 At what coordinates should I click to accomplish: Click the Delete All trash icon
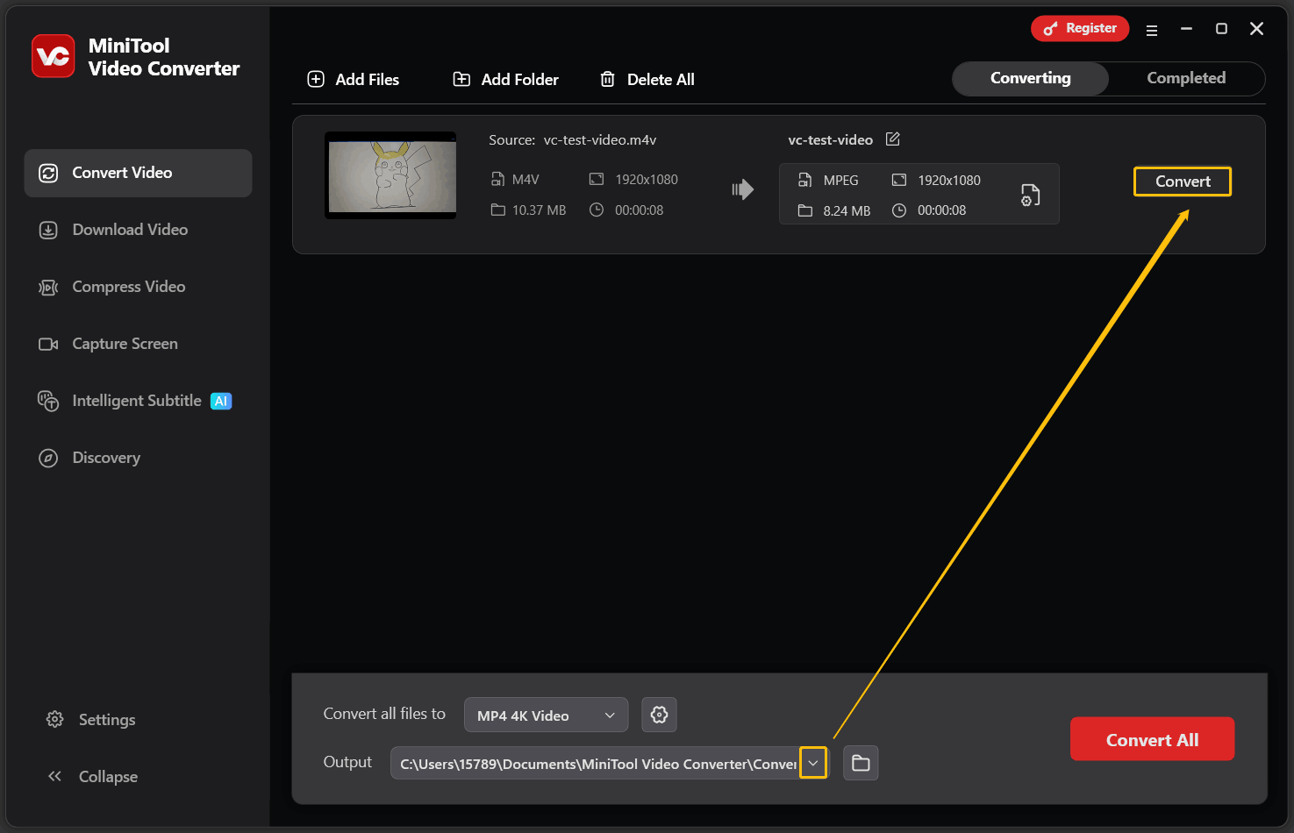[x=607, y=79]
